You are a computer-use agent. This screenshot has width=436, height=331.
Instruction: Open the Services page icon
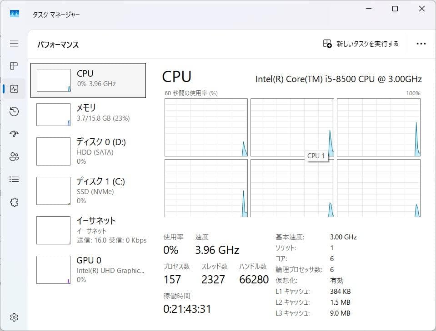pyautogui.click(x=14, y=202)
